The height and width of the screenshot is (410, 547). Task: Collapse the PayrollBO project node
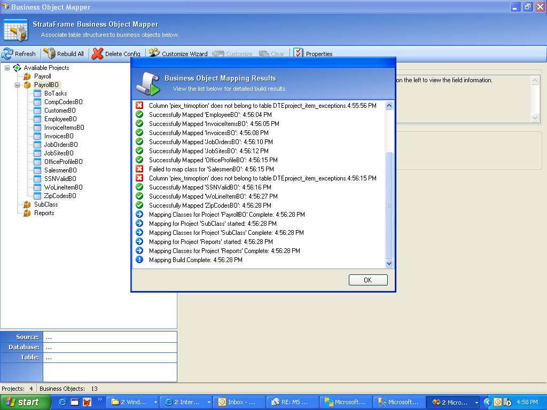pos(17,85)
